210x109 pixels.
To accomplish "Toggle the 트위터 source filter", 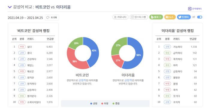I will pyautogui.click(x=184, y=17).
